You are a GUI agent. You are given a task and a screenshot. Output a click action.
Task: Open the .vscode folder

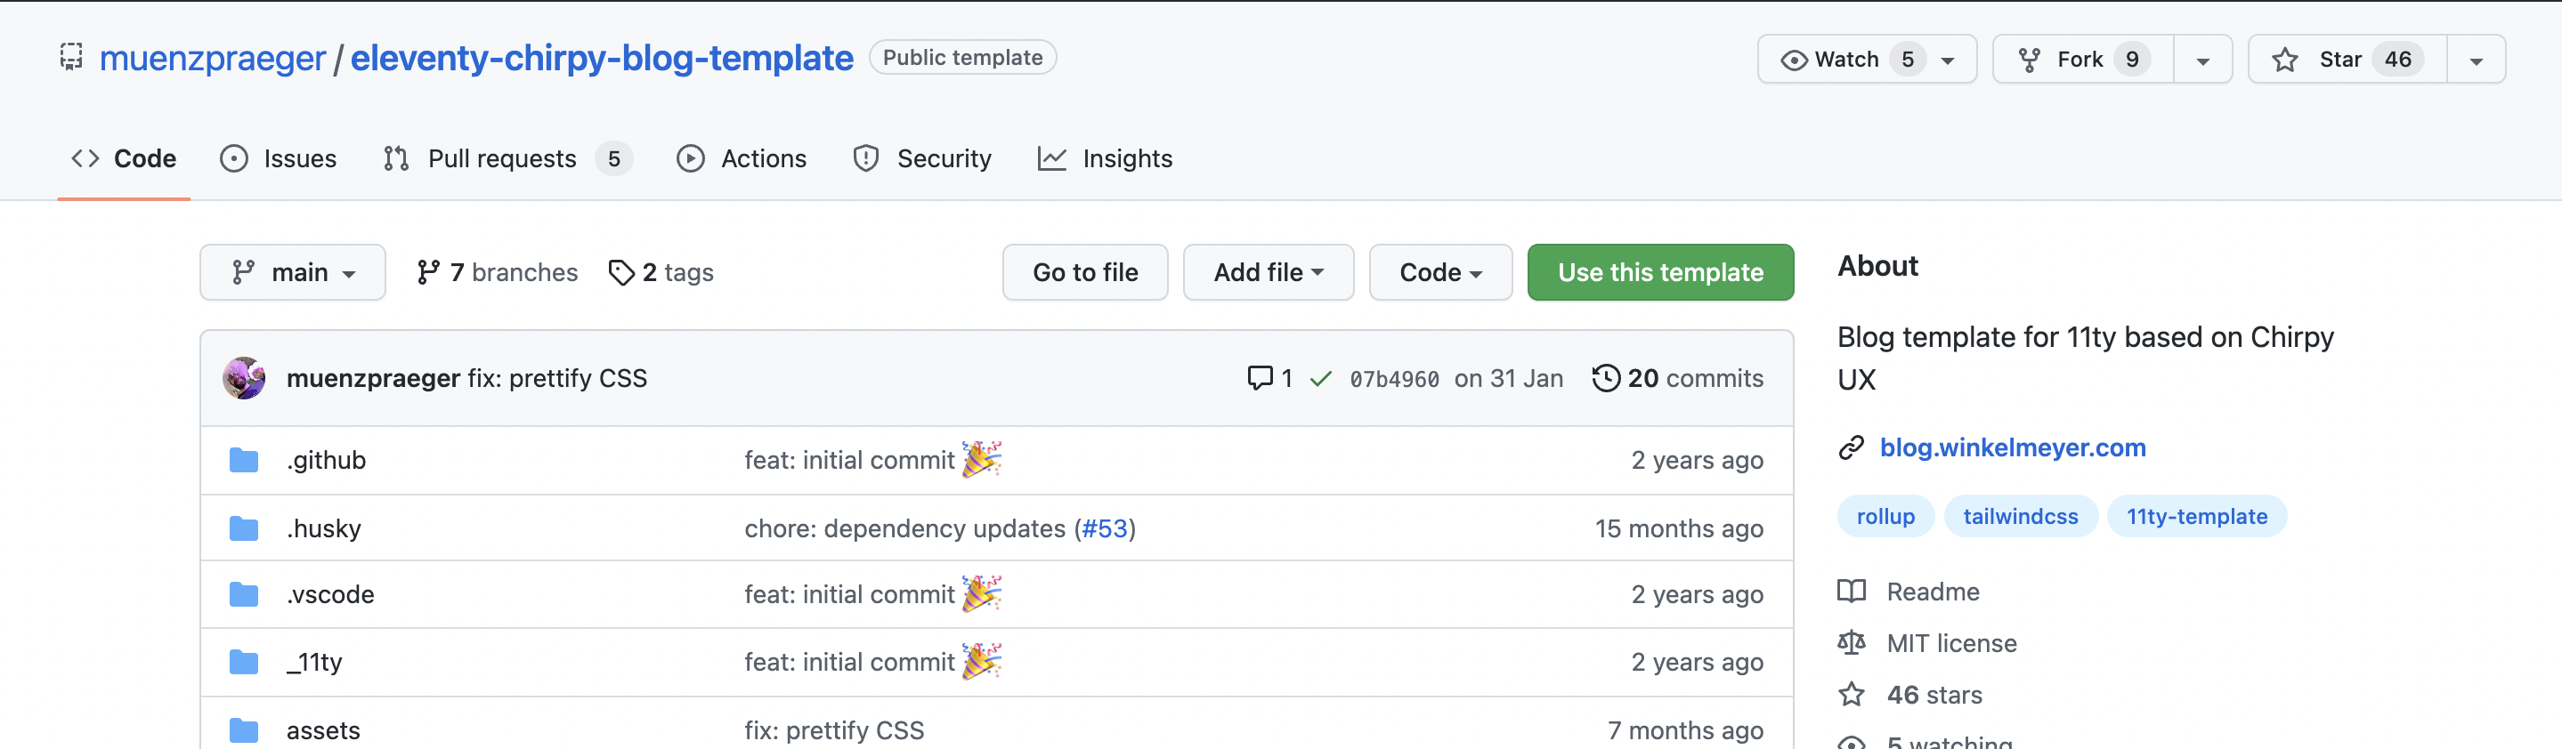330,594
